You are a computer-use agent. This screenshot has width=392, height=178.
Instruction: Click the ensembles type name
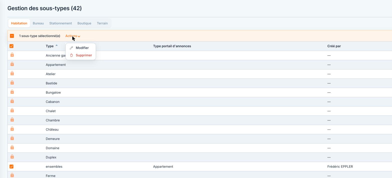click(x=54, y=166)
